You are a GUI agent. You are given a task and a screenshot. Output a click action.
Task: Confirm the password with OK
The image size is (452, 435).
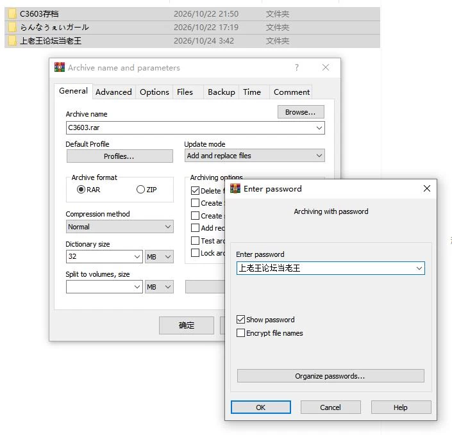(x=260, y=407)
